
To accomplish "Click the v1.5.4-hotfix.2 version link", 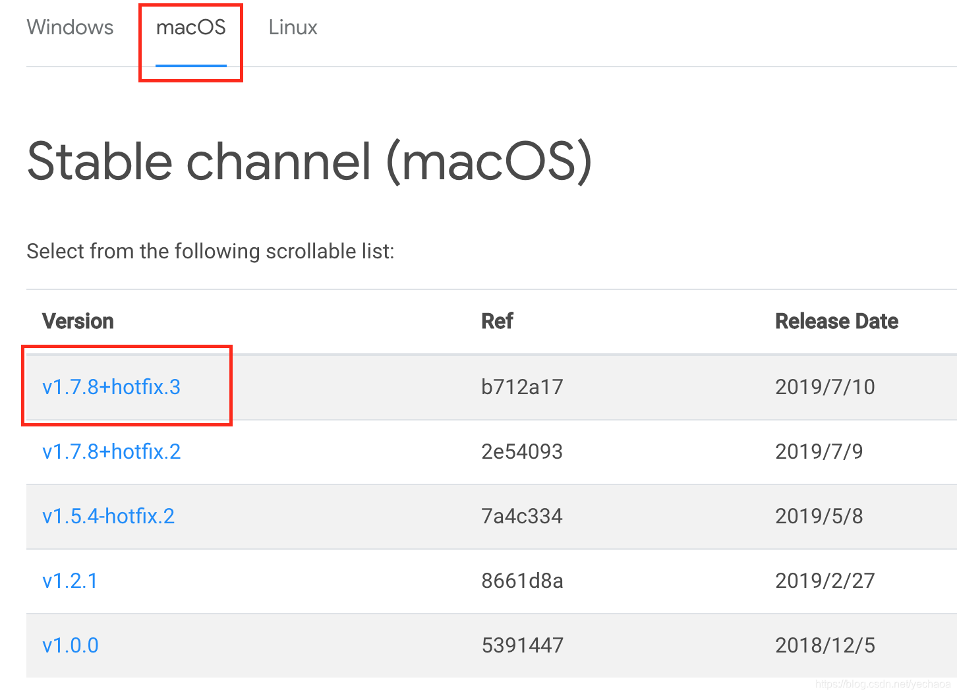I will pyautogui.click(x=109, y=516).
